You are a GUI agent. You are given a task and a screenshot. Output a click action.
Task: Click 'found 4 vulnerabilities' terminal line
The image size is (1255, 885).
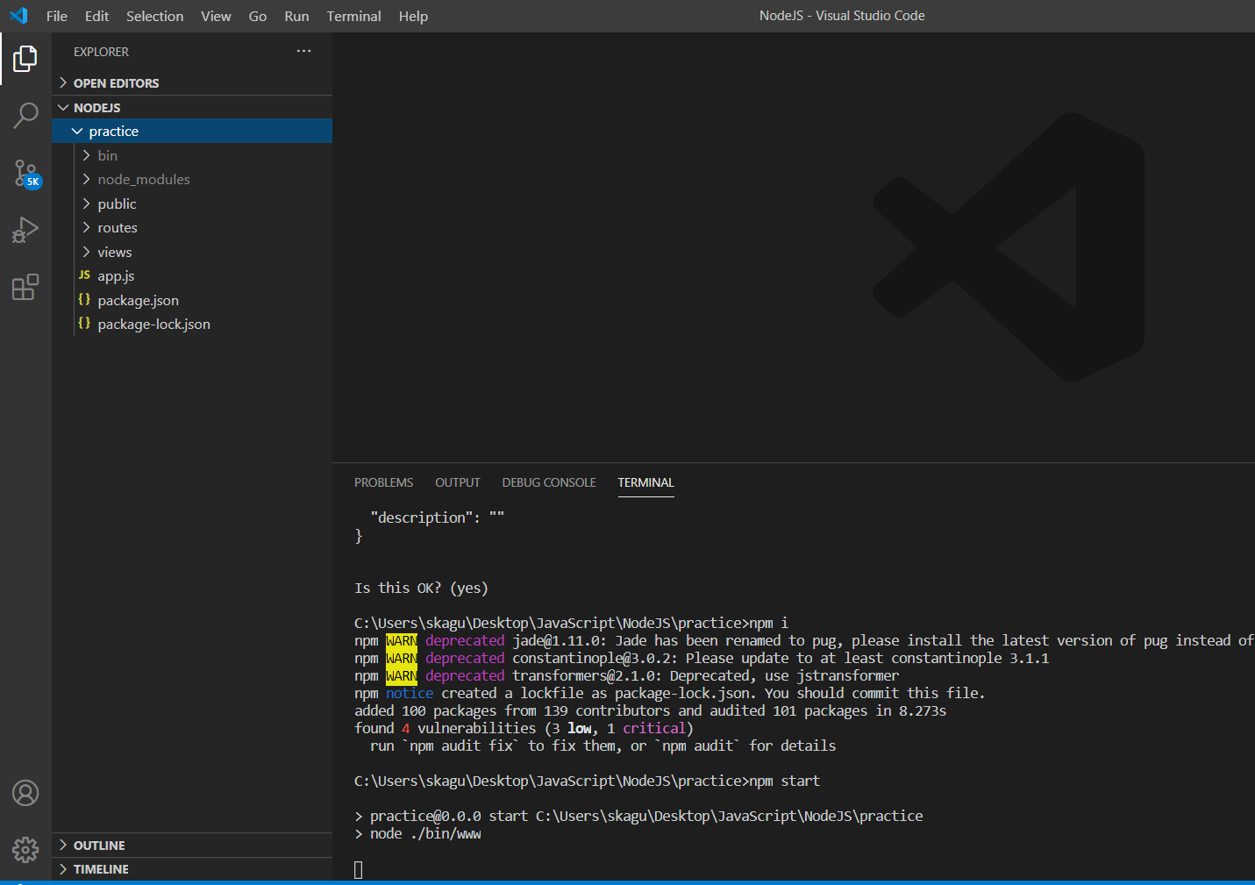524,728
